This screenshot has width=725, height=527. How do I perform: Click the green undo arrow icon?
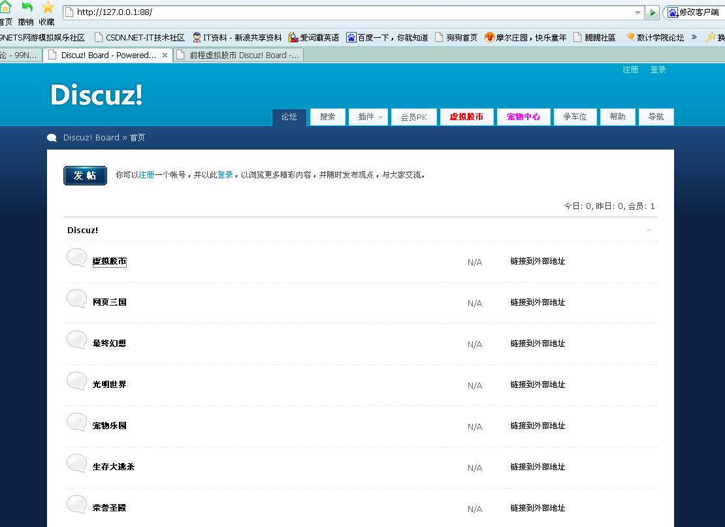(27, 7)
